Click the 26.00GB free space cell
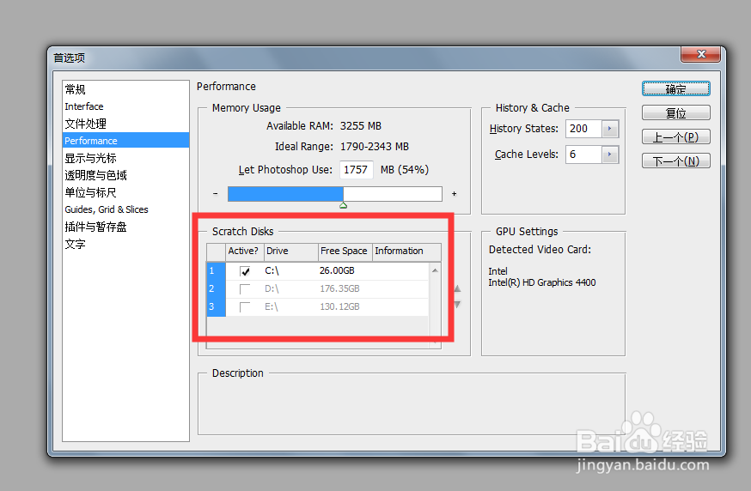This screenshot has width=751, height=491. click(x=337, y=270)
